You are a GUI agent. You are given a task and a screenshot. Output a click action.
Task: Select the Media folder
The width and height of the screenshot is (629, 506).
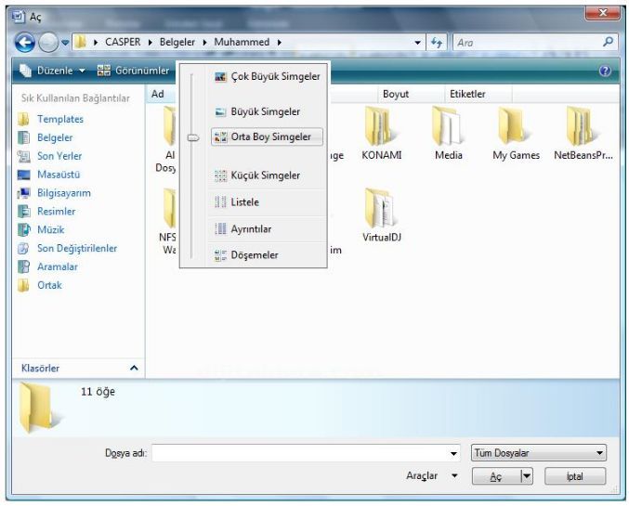(449, 134)
